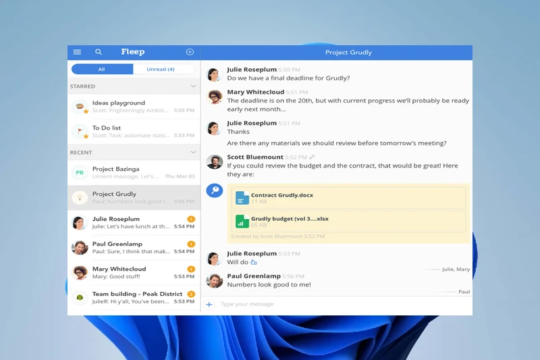Switch to the All conversations tab

point(102,70)
